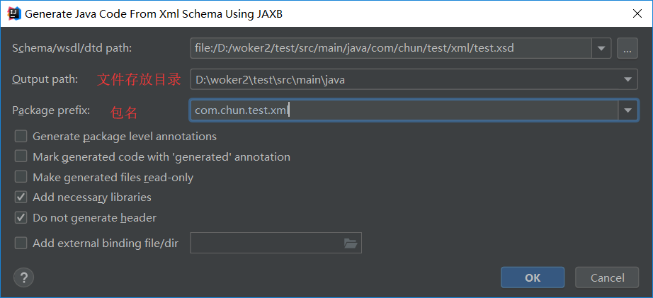The height and width of the screenshot is (298, 653).
Task: Uncheck Add necessary libraries
Action: [21, 197]
